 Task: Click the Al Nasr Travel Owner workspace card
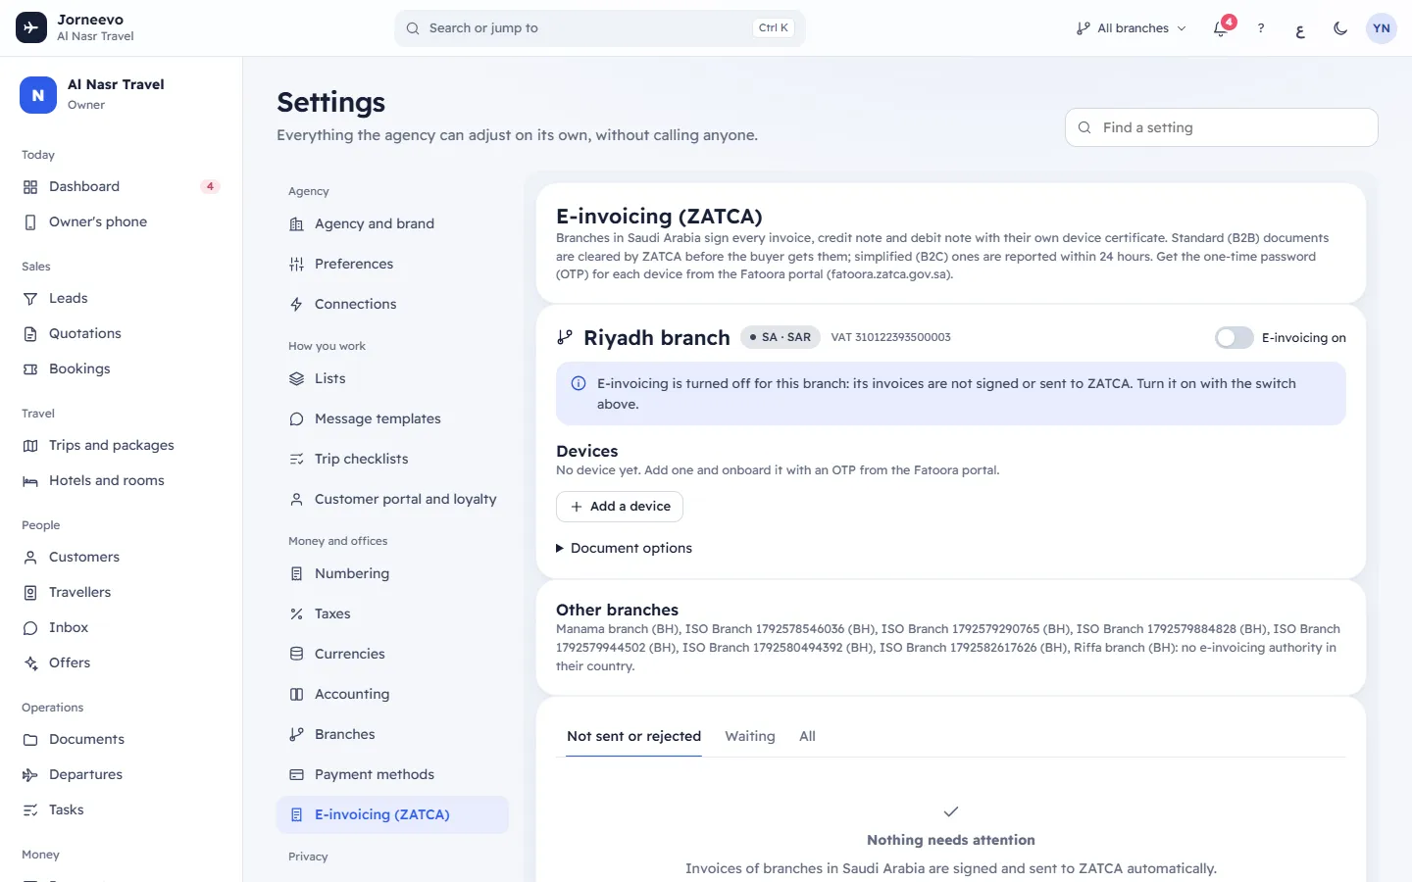click(121, 95)
